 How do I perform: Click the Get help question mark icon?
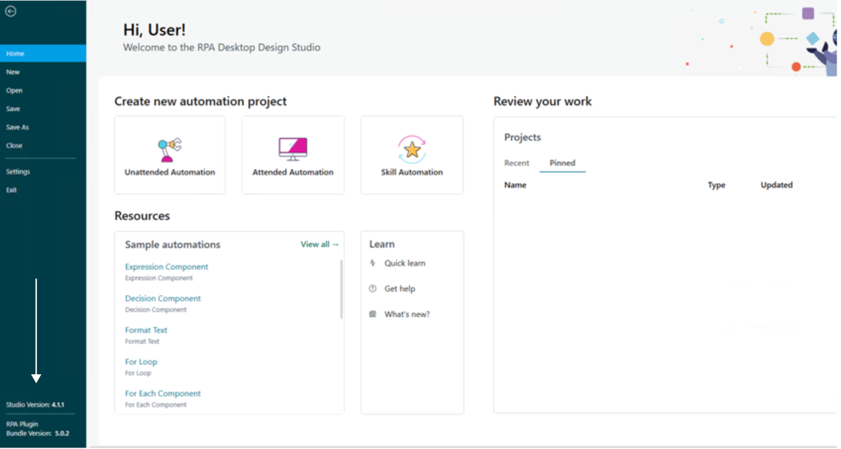pos(373,289)
